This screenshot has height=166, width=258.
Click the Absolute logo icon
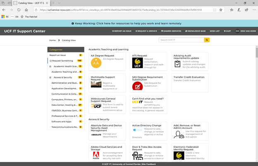click(96, 135)
